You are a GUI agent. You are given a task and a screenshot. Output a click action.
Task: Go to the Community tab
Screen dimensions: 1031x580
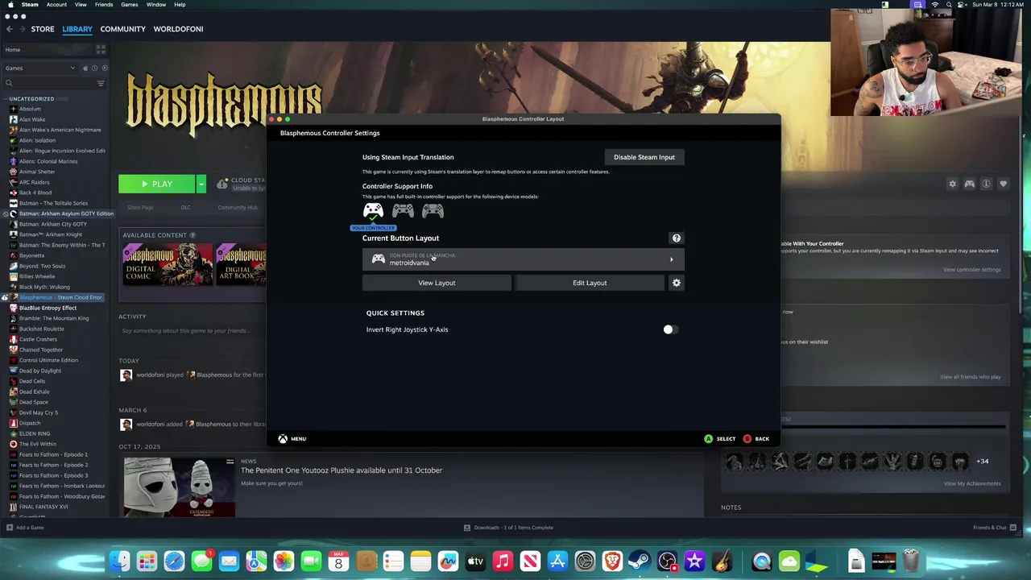click(x=123, y=29)
